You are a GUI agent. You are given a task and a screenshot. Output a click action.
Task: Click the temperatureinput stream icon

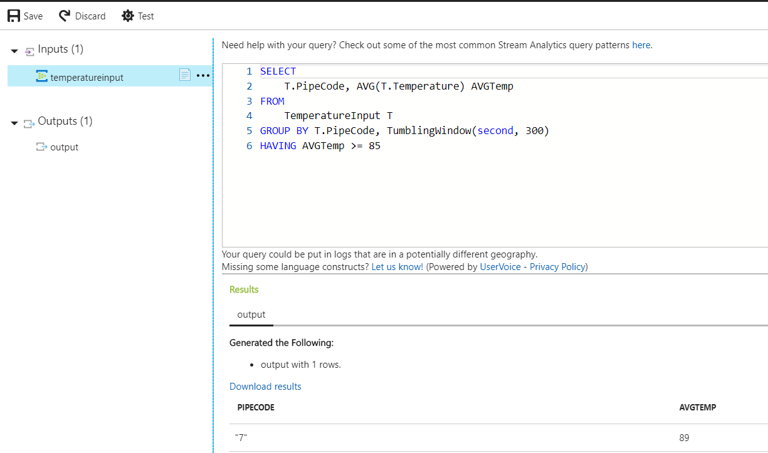tap(42, 76)
